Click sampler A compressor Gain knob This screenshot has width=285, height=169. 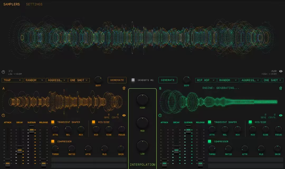pos(121,149)
